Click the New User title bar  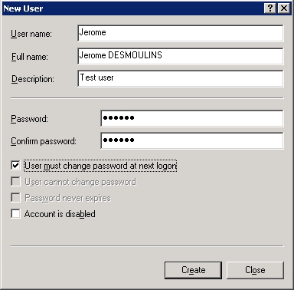(132, 8)
